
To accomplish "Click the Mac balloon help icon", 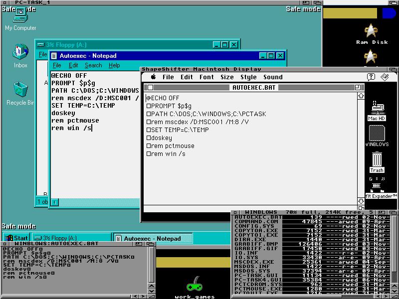I will coord(371,77).
